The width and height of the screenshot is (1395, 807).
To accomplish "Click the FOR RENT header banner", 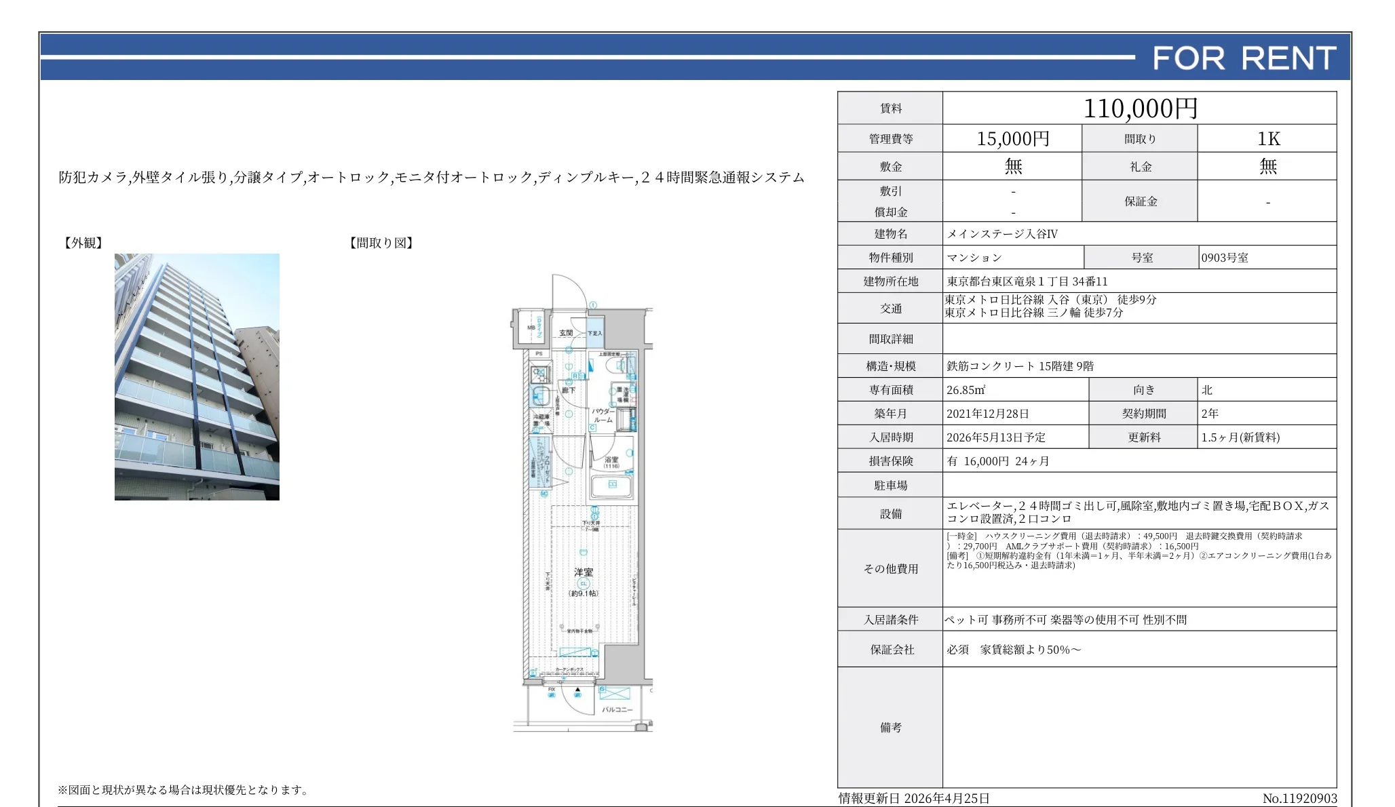I will [1255, 60].
